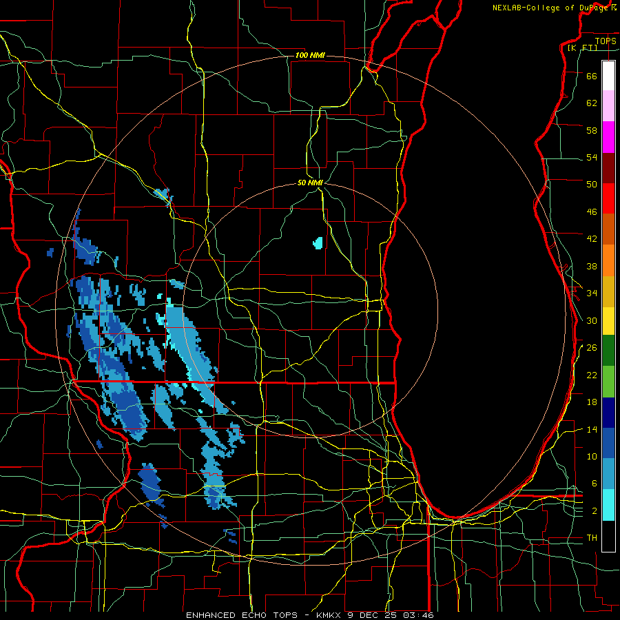Click the legend value "14"
Viewport: 620px width, 620px height.
(x=592, y=429)
